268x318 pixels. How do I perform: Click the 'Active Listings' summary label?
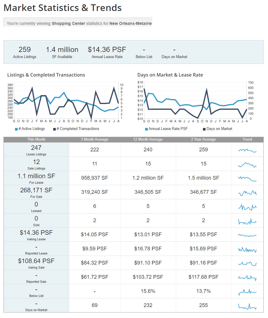point(25,57)
